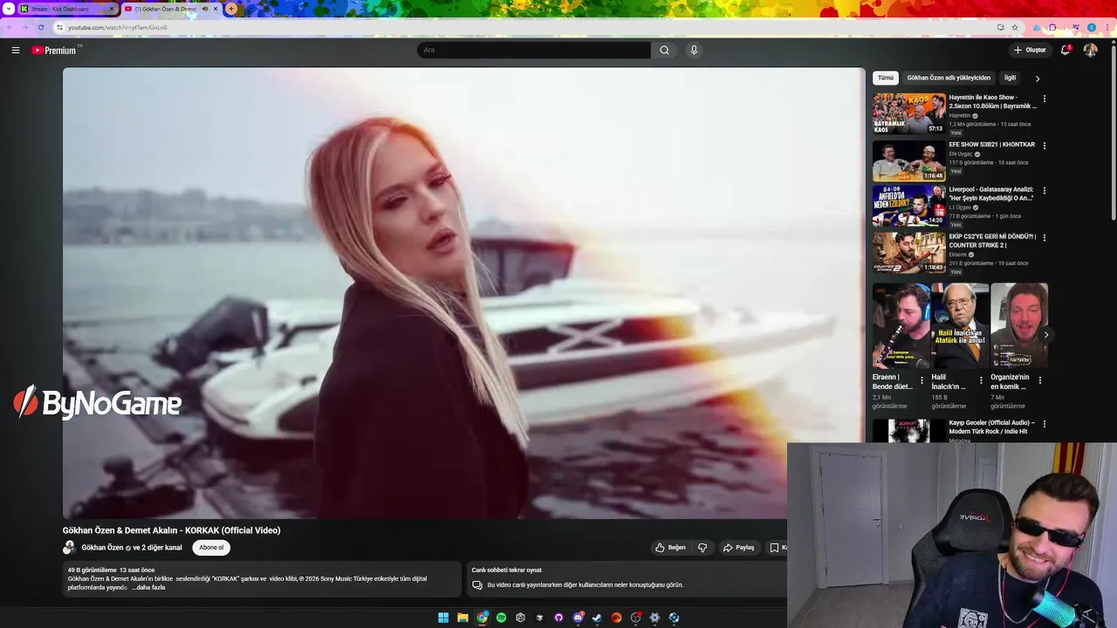The height and width of the screenshot is (628, 1117).
Task: Select the İlgili filter chip
Action: click(1010, 78)
